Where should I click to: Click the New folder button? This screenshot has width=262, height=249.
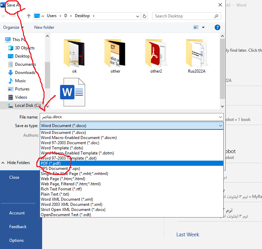(44, 27)
